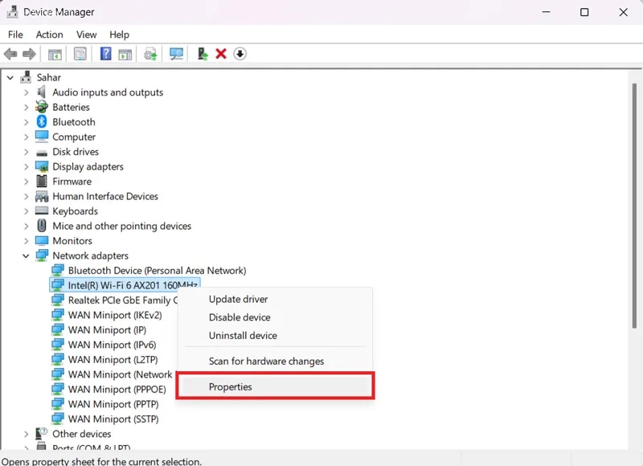Click the blue Help icon in toolbar

click(105, 54)
